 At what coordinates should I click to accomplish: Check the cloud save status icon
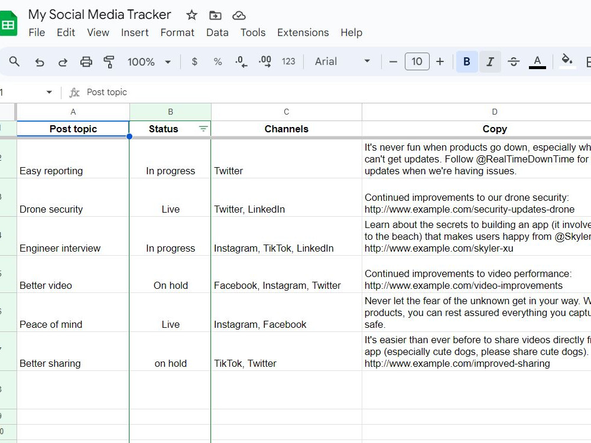239,15
